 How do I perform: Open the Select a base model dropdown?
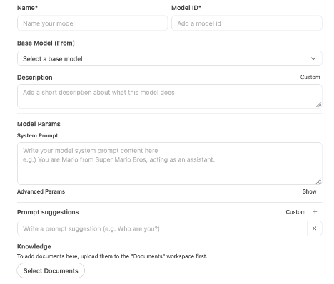tap(170, 58)
